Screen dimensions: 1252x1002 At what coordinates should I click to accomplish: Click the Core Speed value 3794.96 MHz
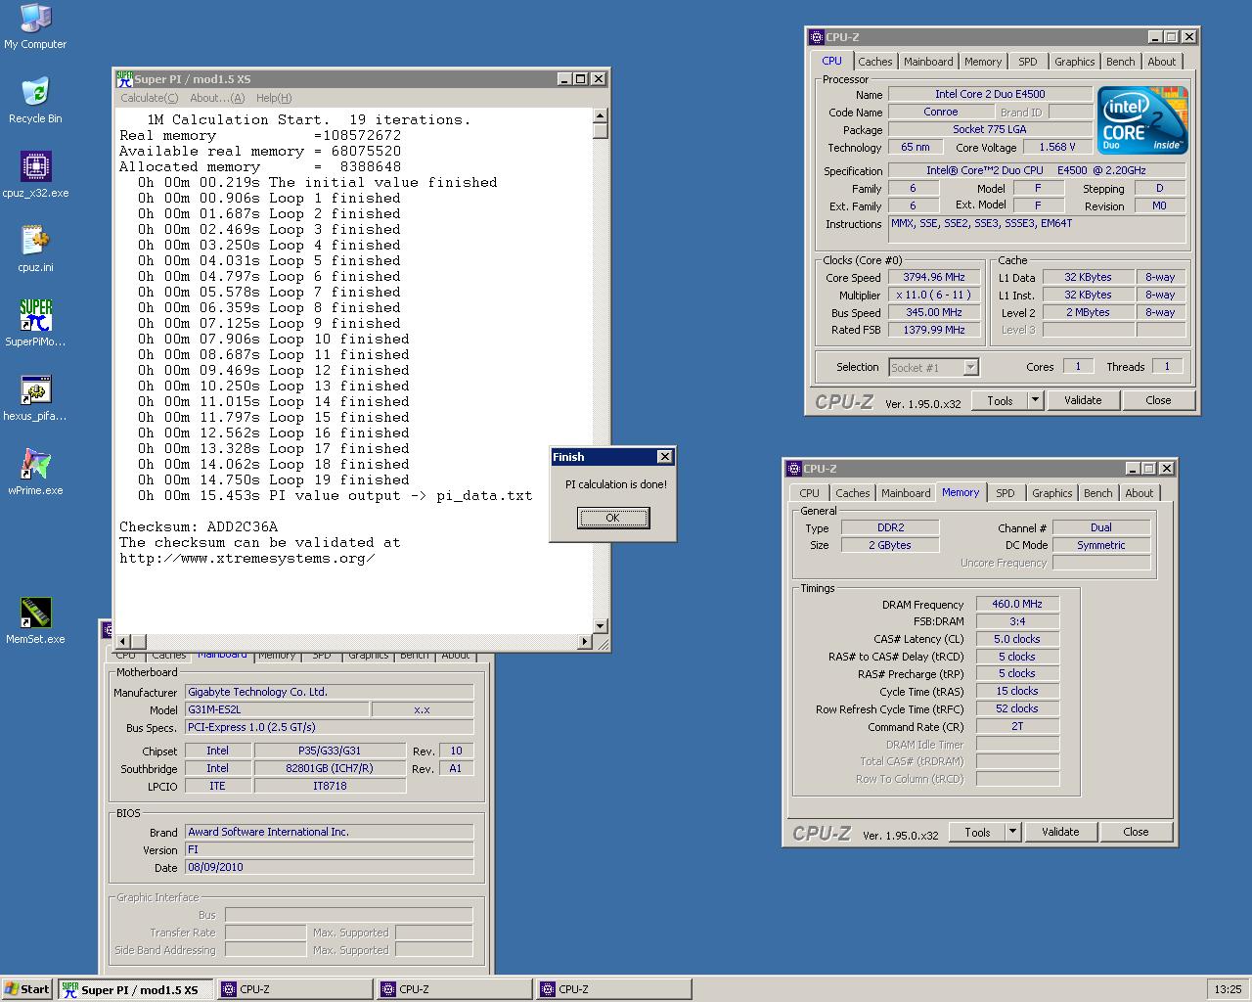[x=934, y=278]
